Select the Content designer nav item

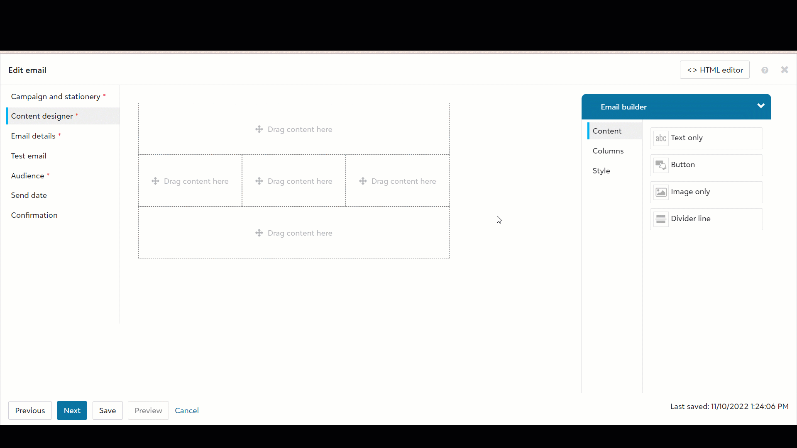coord(42,116)
